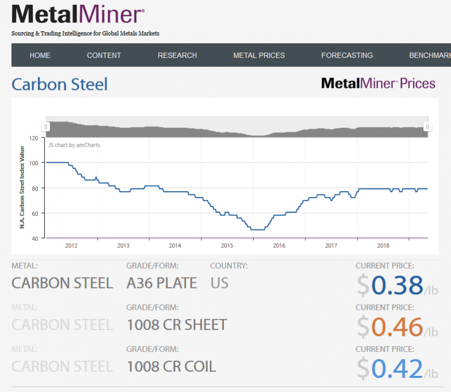Select the A36 PLATE price entry
This screenshot has width=451, height=392.
point(162,283)
